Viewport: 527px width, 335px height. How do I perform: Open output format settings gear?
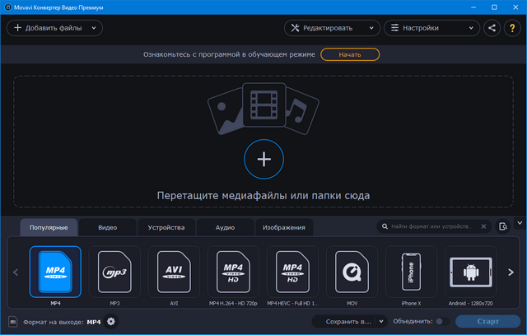click(111, 321)
